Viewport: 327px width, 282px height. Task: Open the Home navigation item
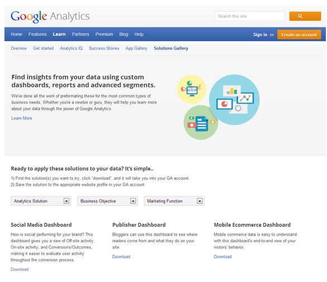(17, 34)
